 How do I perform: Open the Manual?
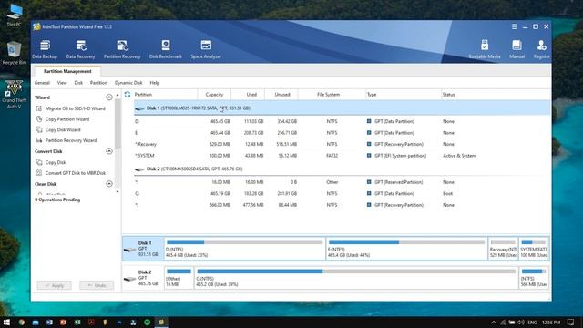pos(517,49)
